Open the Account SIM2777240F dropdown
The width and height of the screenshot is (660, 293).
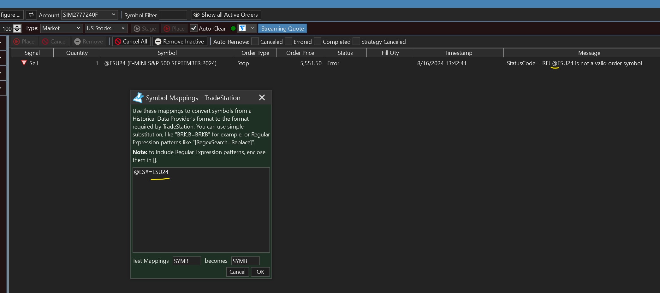(x=89, y=15)
